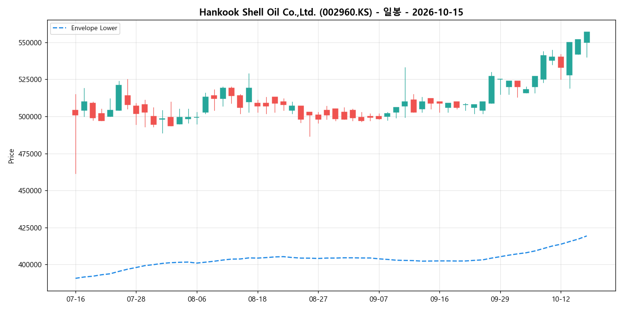Viewport: 623px width, 311px height.
Task: Click the first red candle on 07-16
Action: (x=76, y=113)
